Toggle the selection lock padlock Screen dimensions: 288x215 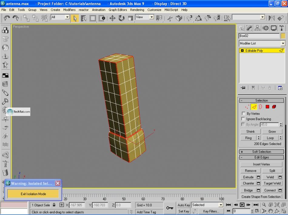click(54, 205)
